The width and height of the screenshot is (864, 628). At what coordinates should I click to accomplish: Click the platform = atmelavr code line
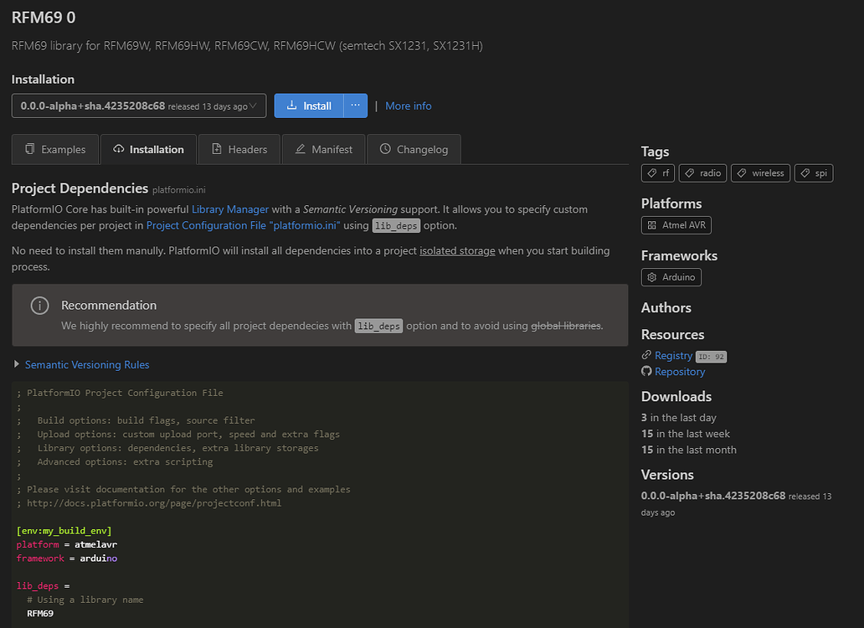click(x=67, y=544)
